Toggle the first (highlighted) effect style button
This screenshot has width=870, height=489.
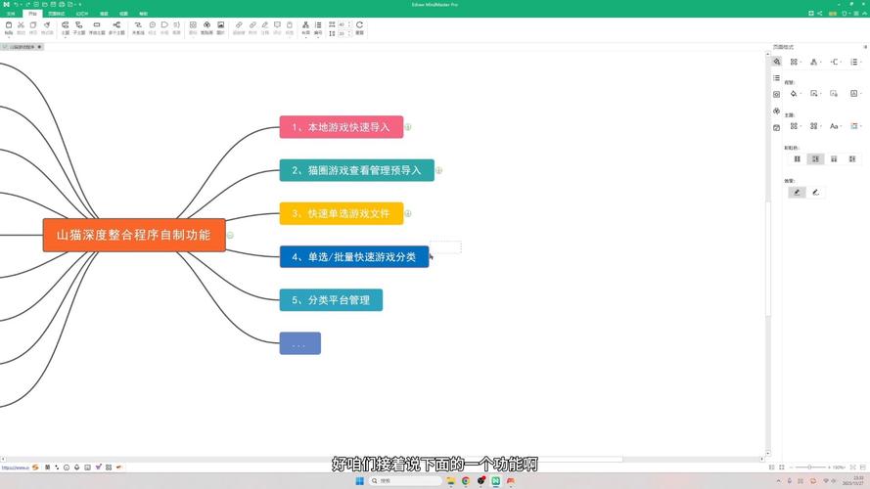click(797, 193)
